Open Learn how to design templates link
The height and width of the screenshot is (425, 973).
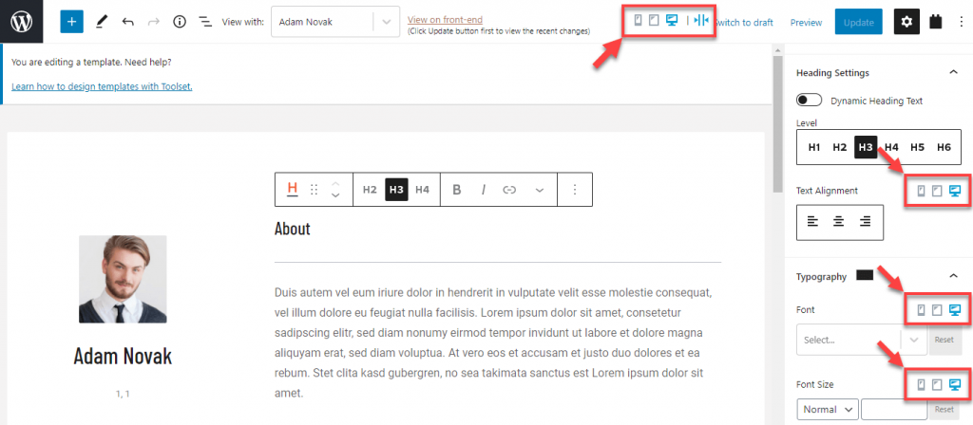coord(102,86)
